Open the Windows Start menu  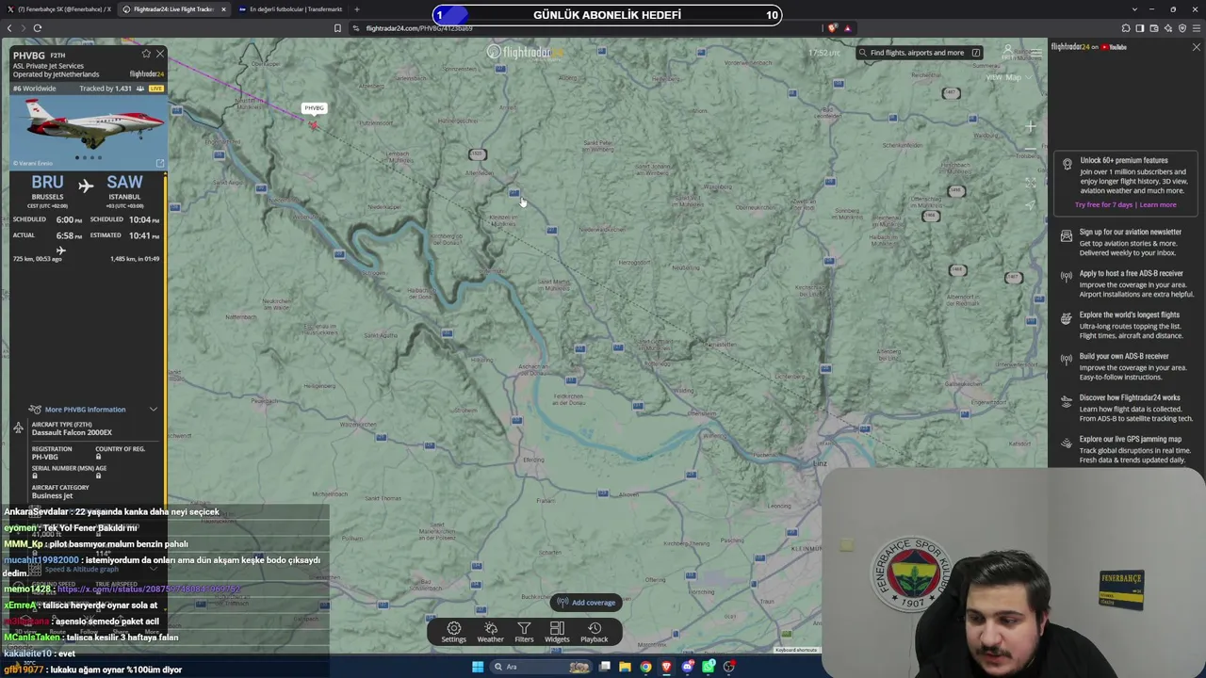(x=478, y=667)
